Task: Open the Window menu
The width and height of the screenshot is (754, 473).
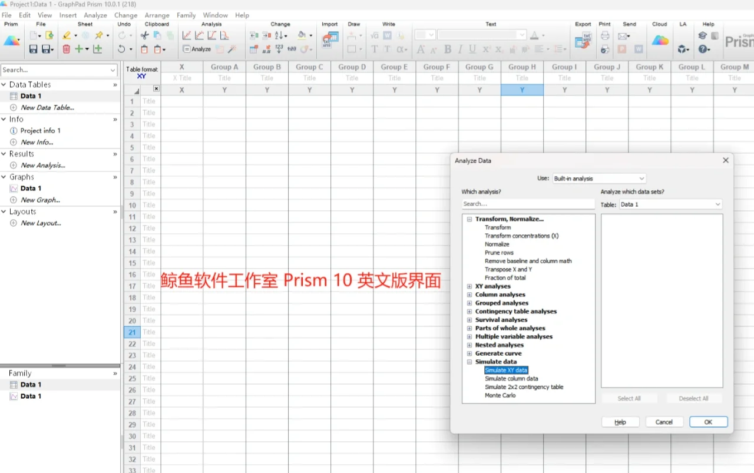Action: 216,15
